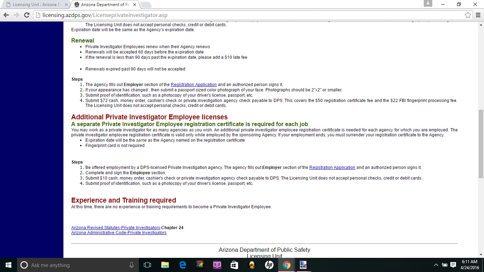484x272 pixels.
Task: Open File Explorer from the taskbar
Action: (x=165, y=265)
